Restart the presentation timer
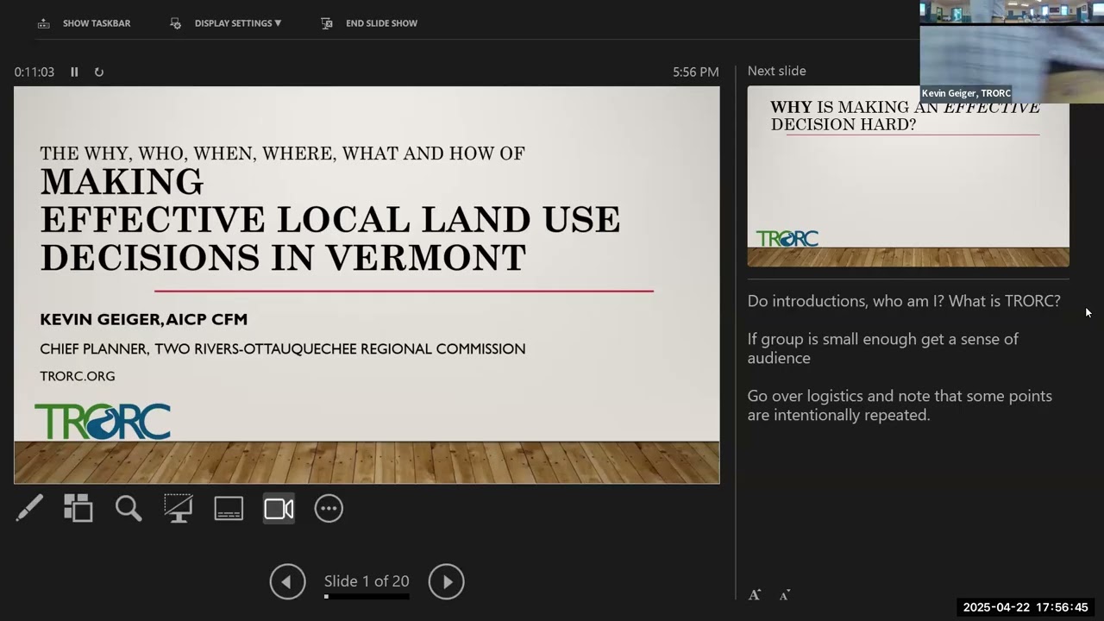 [x=99, y=72]
